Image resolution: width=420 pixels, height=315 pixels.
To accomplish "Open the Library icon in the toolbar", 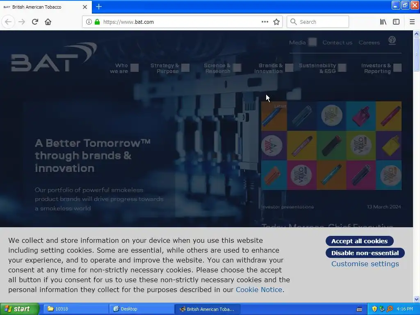I will coord(383,22).
